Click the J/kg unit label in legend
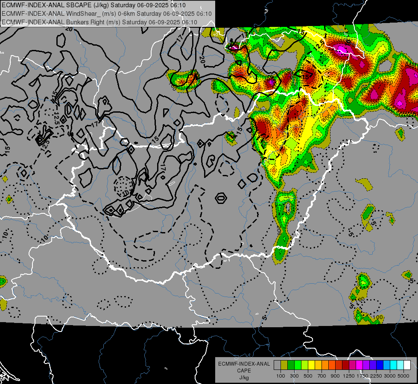The height and width of the screenshot is (384, 418). [x=244, y=378]
